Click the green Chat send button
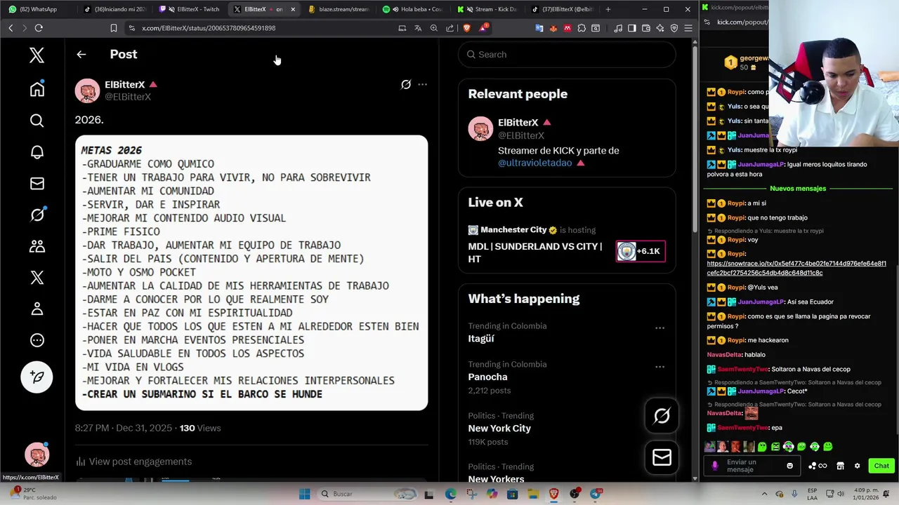Screen dimensions: 899x505 [x=881, y=466]
